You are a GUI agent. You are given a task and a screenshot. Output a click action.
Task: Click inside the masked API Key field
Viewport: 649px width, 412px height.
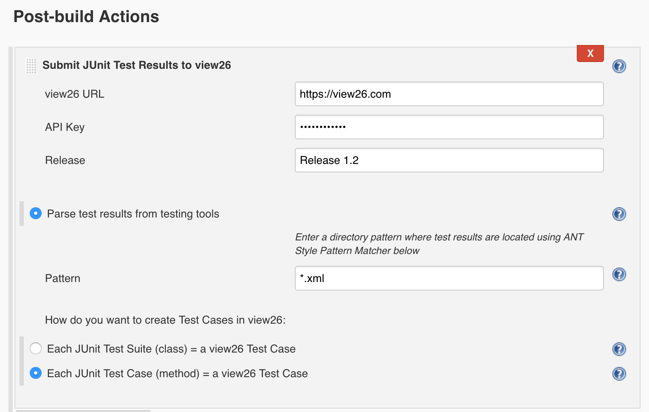(x=449, y=127)
